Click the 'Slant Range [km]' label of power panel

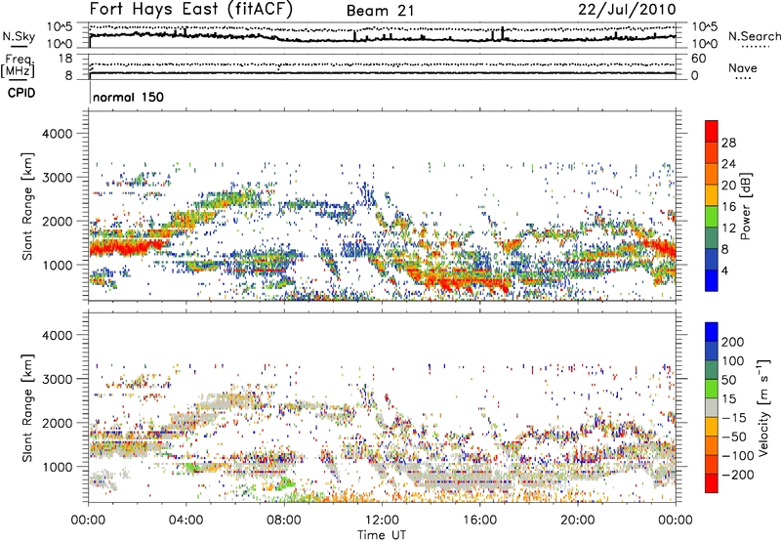[27, 206]
